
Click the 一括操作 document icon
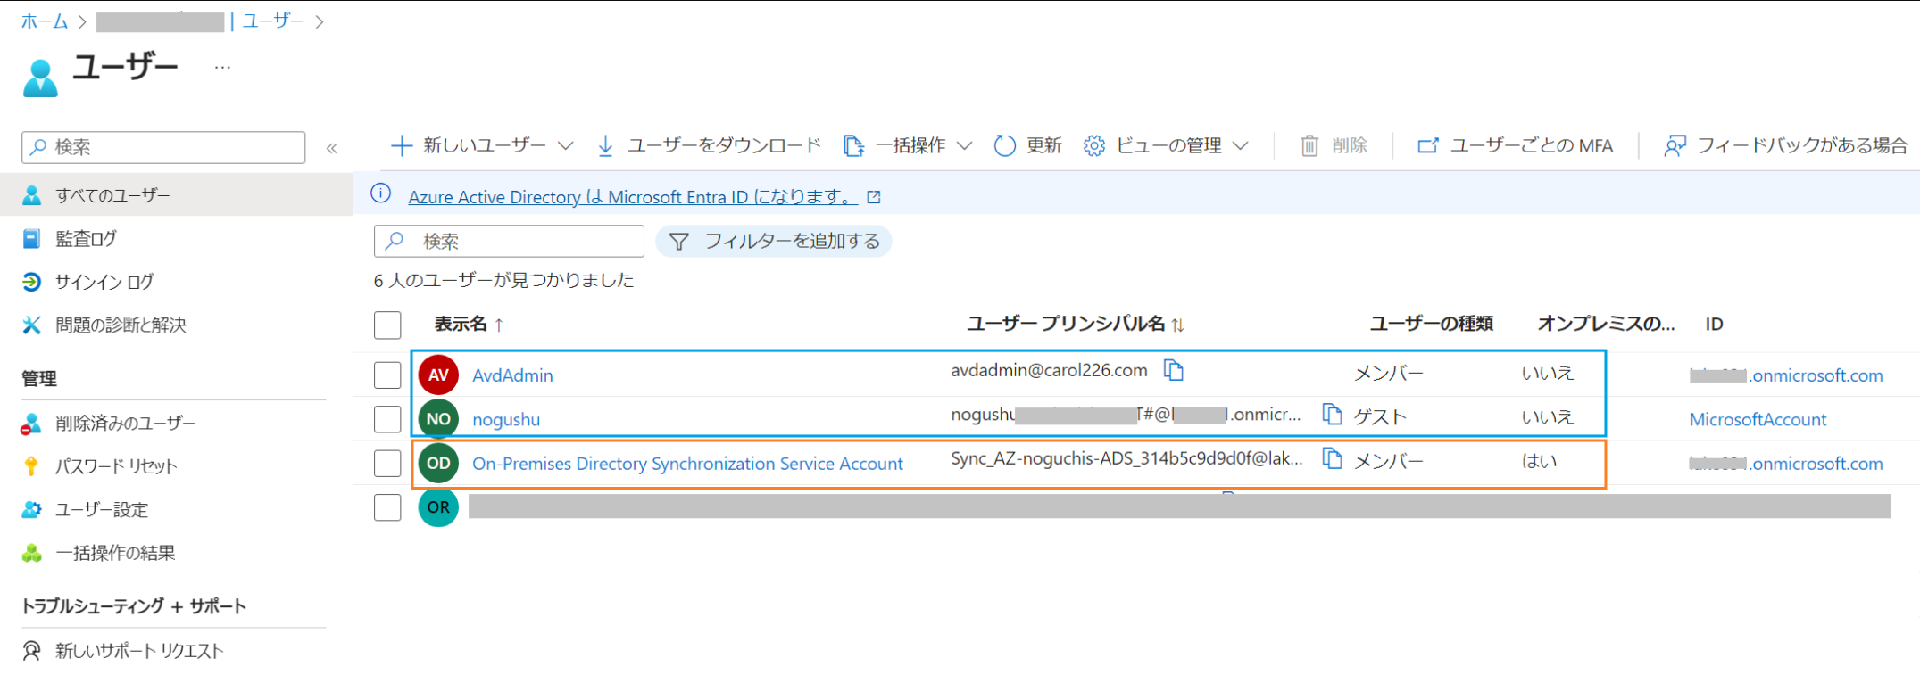point(853,145)
